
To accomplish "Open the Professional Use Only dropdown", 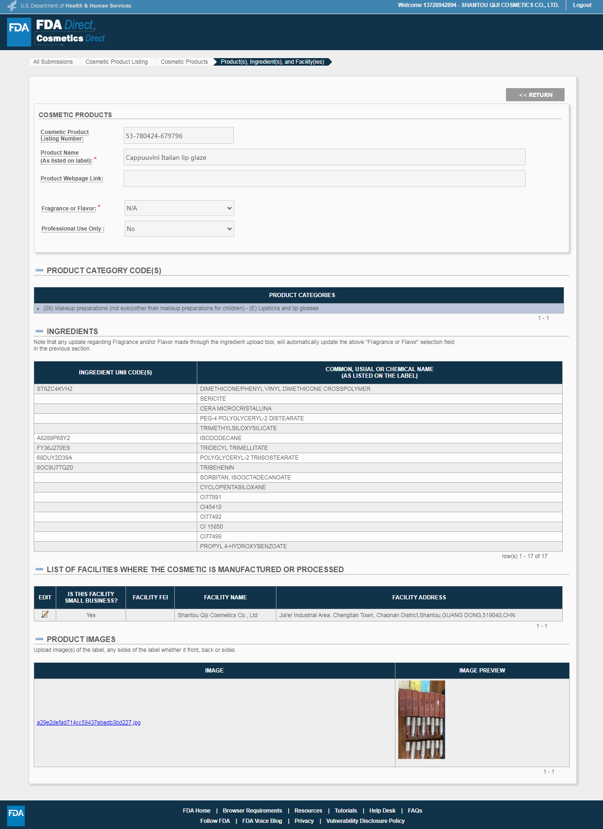I will coord(179,229).
